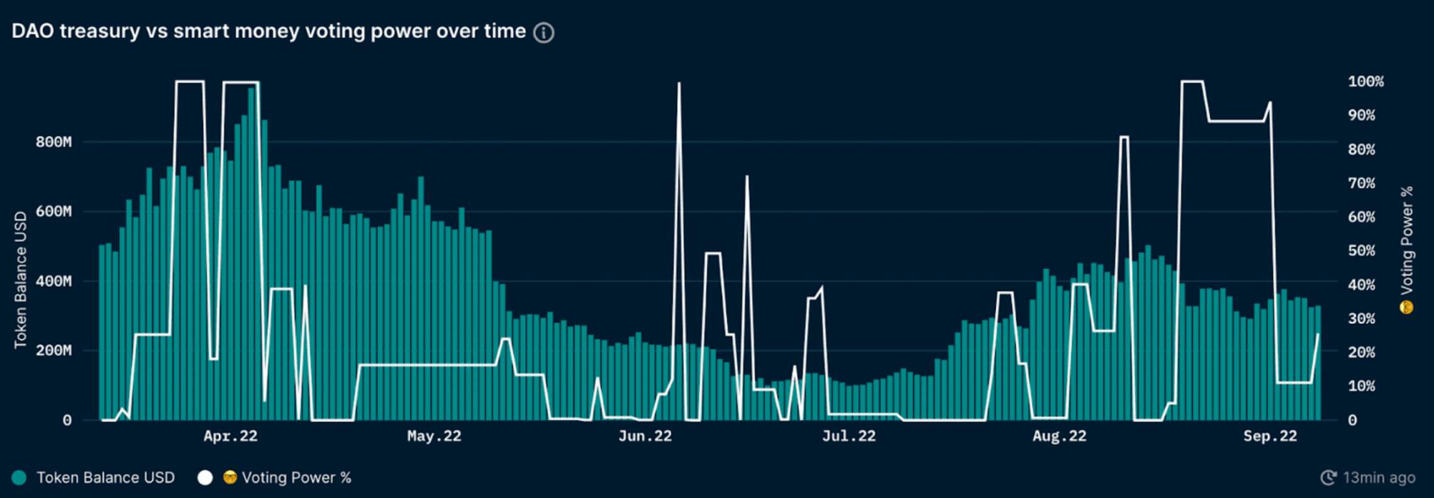Image resolution: width=1434 pixels, height=498 pixels.
Task: Select the May.22 x-axis label
Action: pyautogui.click(x=434, y=436)
